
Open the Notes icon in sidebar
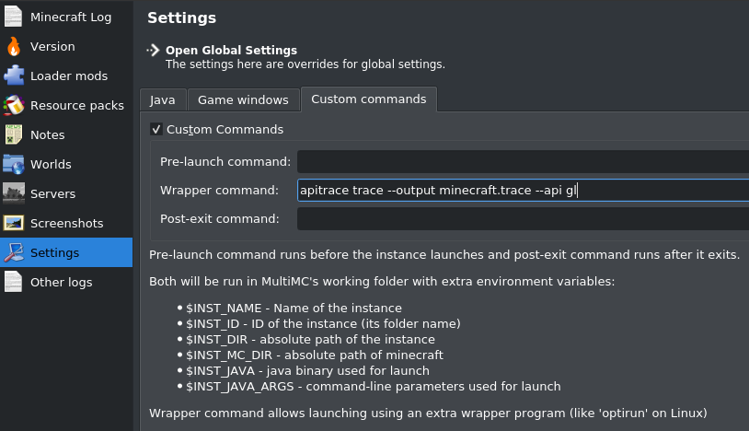[14, 134]
